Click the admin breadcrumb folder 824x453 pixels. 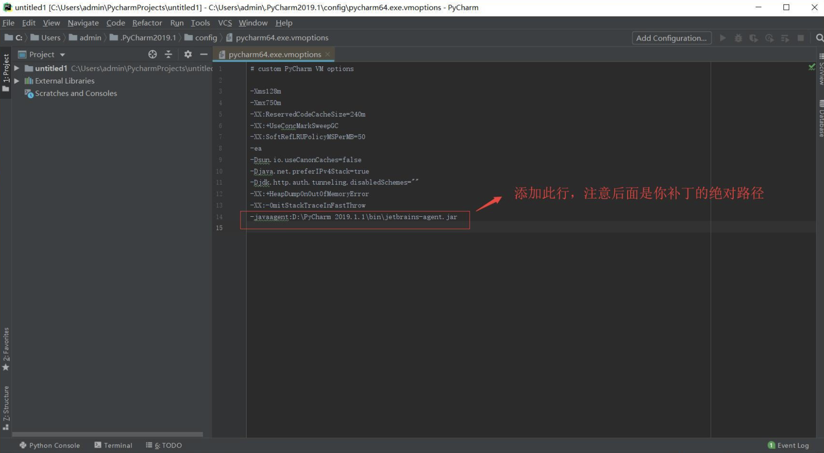85,38
